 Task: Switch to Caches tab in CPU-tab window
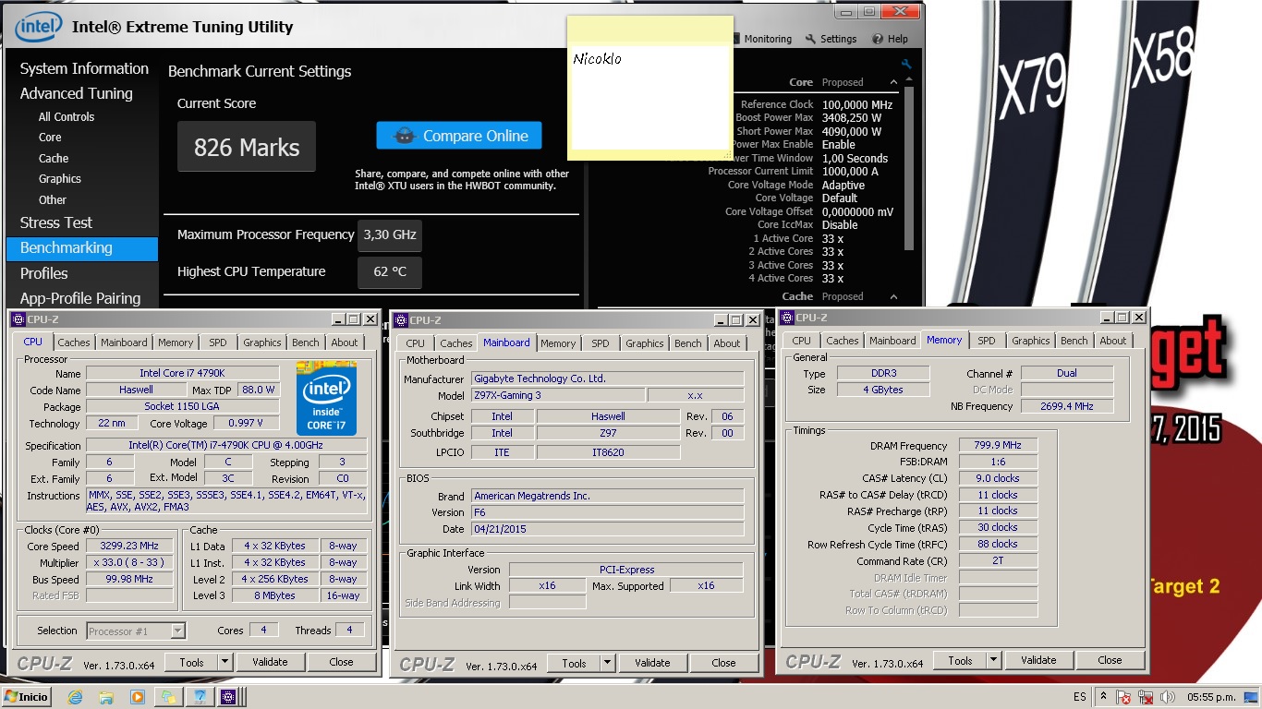pos(74,342)
